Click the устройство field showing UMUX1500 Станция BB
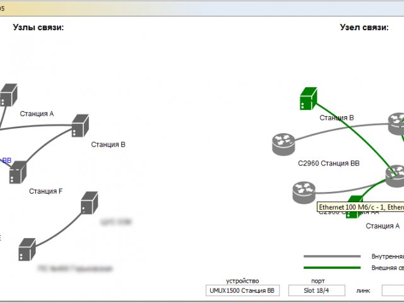 242,290
